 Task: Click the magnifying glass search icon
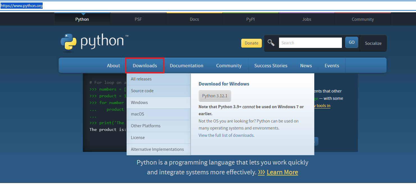click(271, 43)
